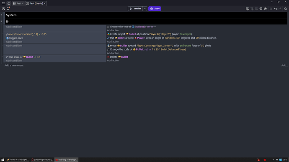Click the Create object Bullet action
The image size is (289, 162).
pyautogui.click(x=150, y=34)
